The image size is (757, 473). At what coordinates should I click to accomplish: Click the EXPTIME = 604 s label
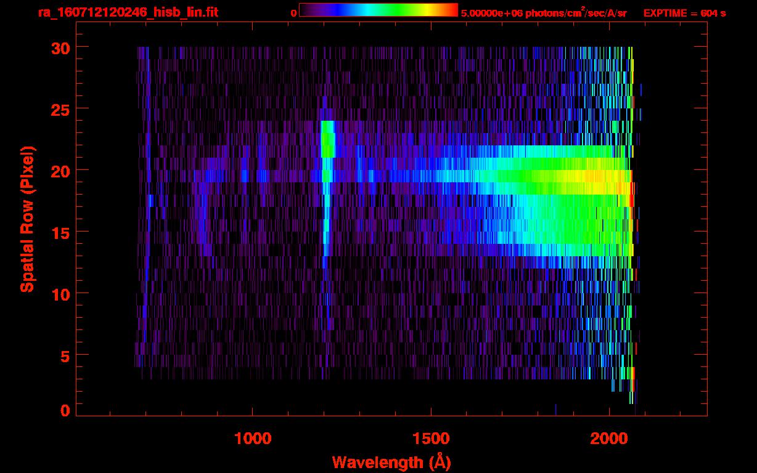coord(684,13)
